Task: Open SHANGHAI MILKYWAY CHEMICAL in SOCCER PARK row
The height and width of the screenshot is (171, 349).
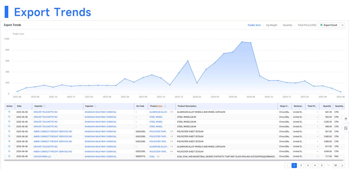Action: coord(100,156)
